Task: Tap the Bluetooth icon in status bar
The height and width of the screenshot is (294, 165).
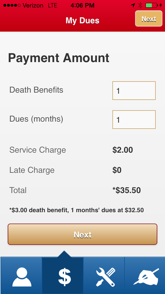Action: [140, 5]
